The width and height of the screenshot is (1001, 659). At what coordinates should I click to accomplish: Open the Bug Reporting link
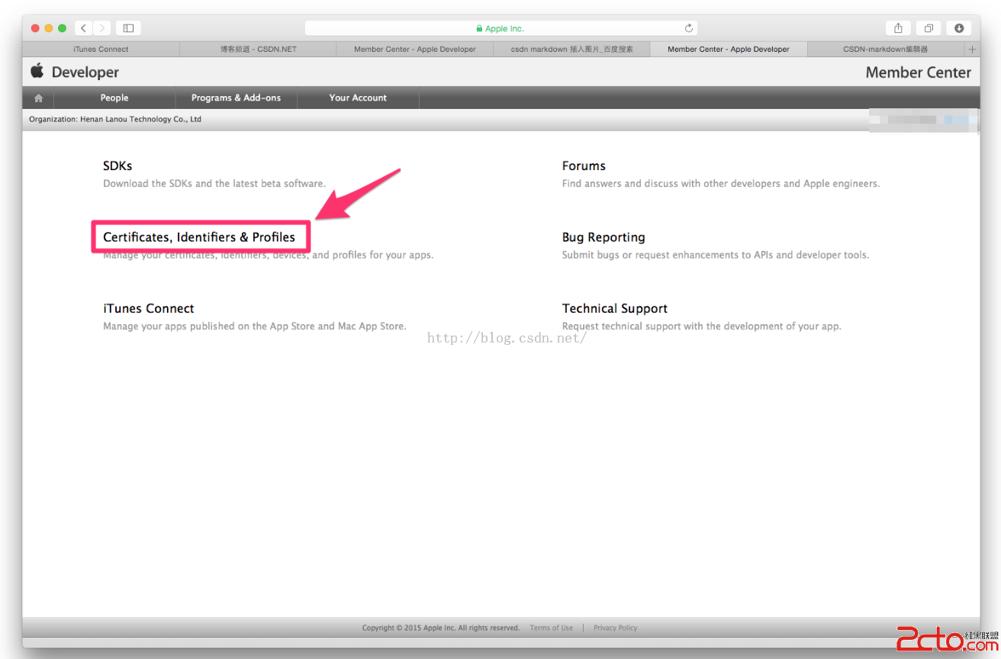[x=603, y=237]
